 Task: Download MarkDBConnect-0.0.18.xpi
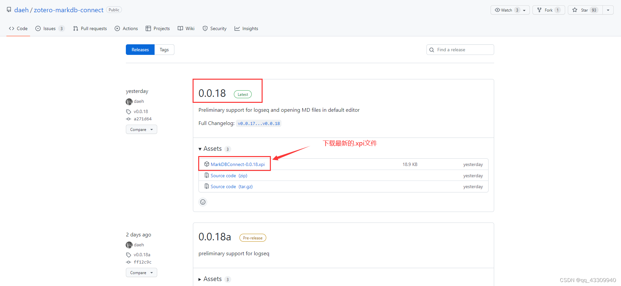click(x=237, y=164)
